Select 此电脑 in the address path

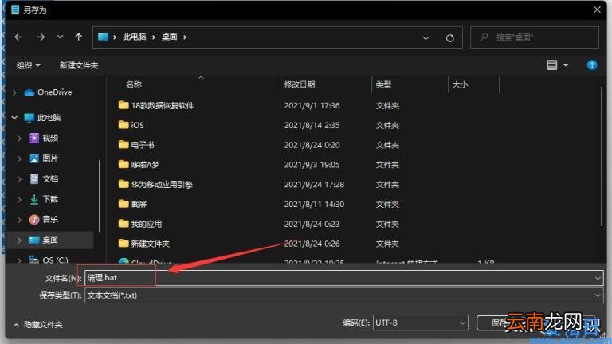click(x=134, y=37)
